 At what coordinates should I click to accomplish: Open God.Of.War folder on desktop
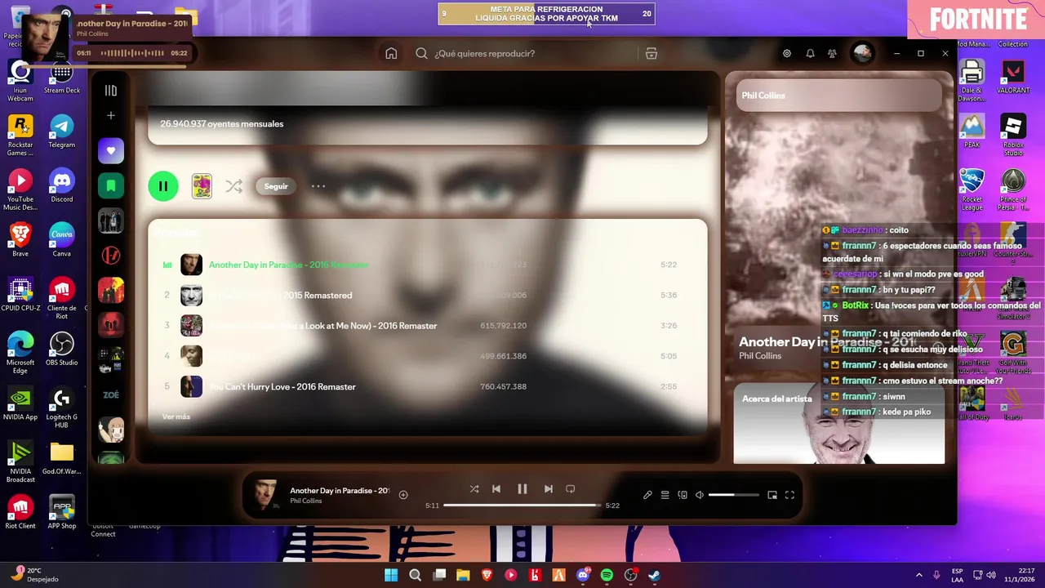(61, 458)
